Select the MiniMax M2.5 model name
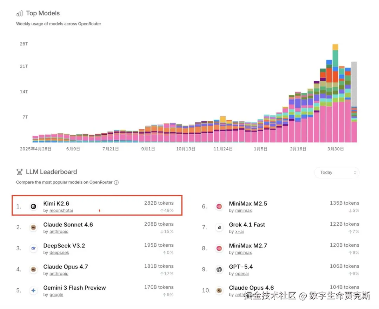The width and height of the screenshot is (379, 309). [x=248, y=204]
